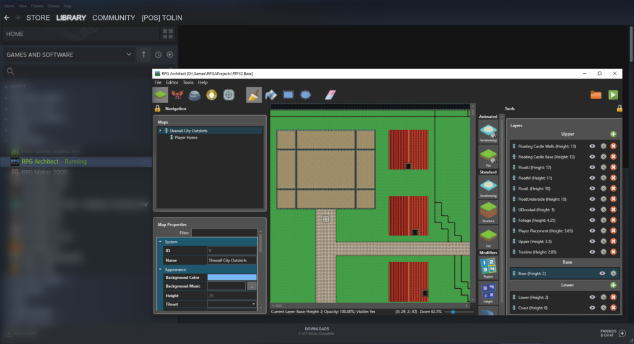Run the game with green play button
This screenshot has width=634, height=344.
click(613, 95)
